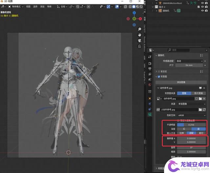Set depth to 前 (front)
The width and height of the screenshot is (210, 173).
[x=199, y=129]
